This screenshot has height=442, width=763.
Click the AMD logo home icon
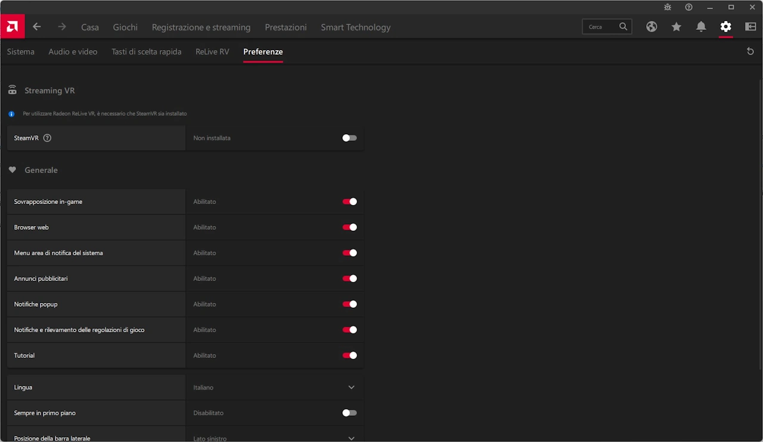tap(12, 27)
